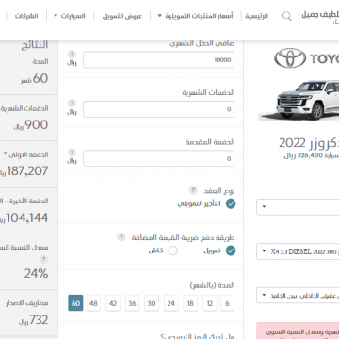The width and height of the screenshot is (339, 339).
Task: Open the color dropdown showing بيج
Action: (298, 296)
